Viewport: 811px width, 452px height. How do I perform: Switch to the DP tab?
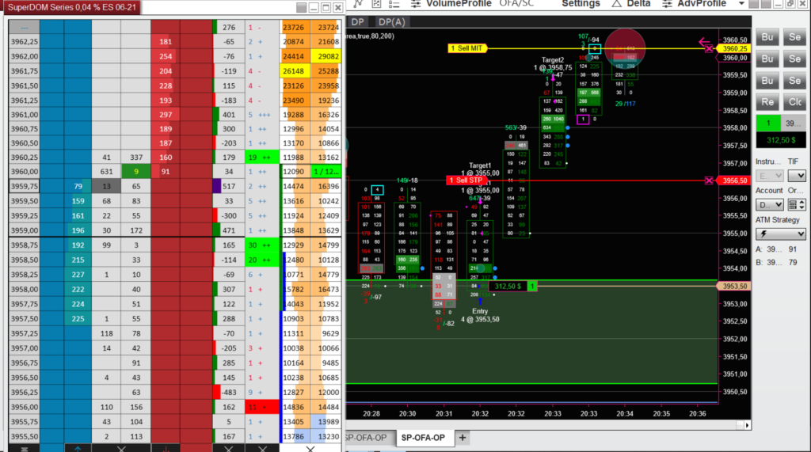[x=357, y=21]
